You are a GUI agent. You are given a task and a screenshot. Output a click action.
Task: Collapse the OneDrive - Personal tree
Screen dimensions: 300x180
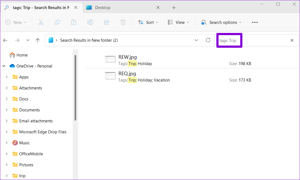pos(4,66)
